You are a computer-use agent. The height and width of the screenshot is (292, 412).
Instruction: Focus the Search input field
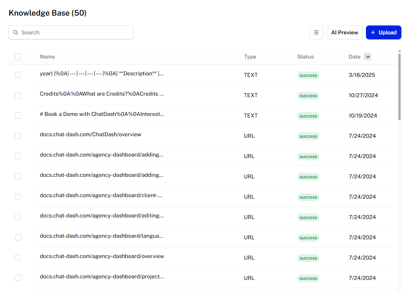tap(71, 32)
